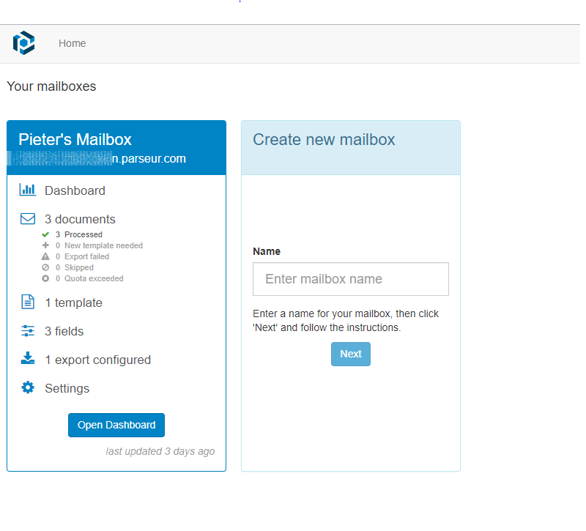Image resolution: width=586 pixels, height=531 pixels.
Task: Click the template document icon
Action: click(x=28, y=302)
